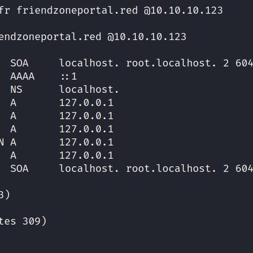The width and height of the screenshot is (253, 253).
Task: Click the third A record's 127.0.0.1
Action: tap(86, 129)
